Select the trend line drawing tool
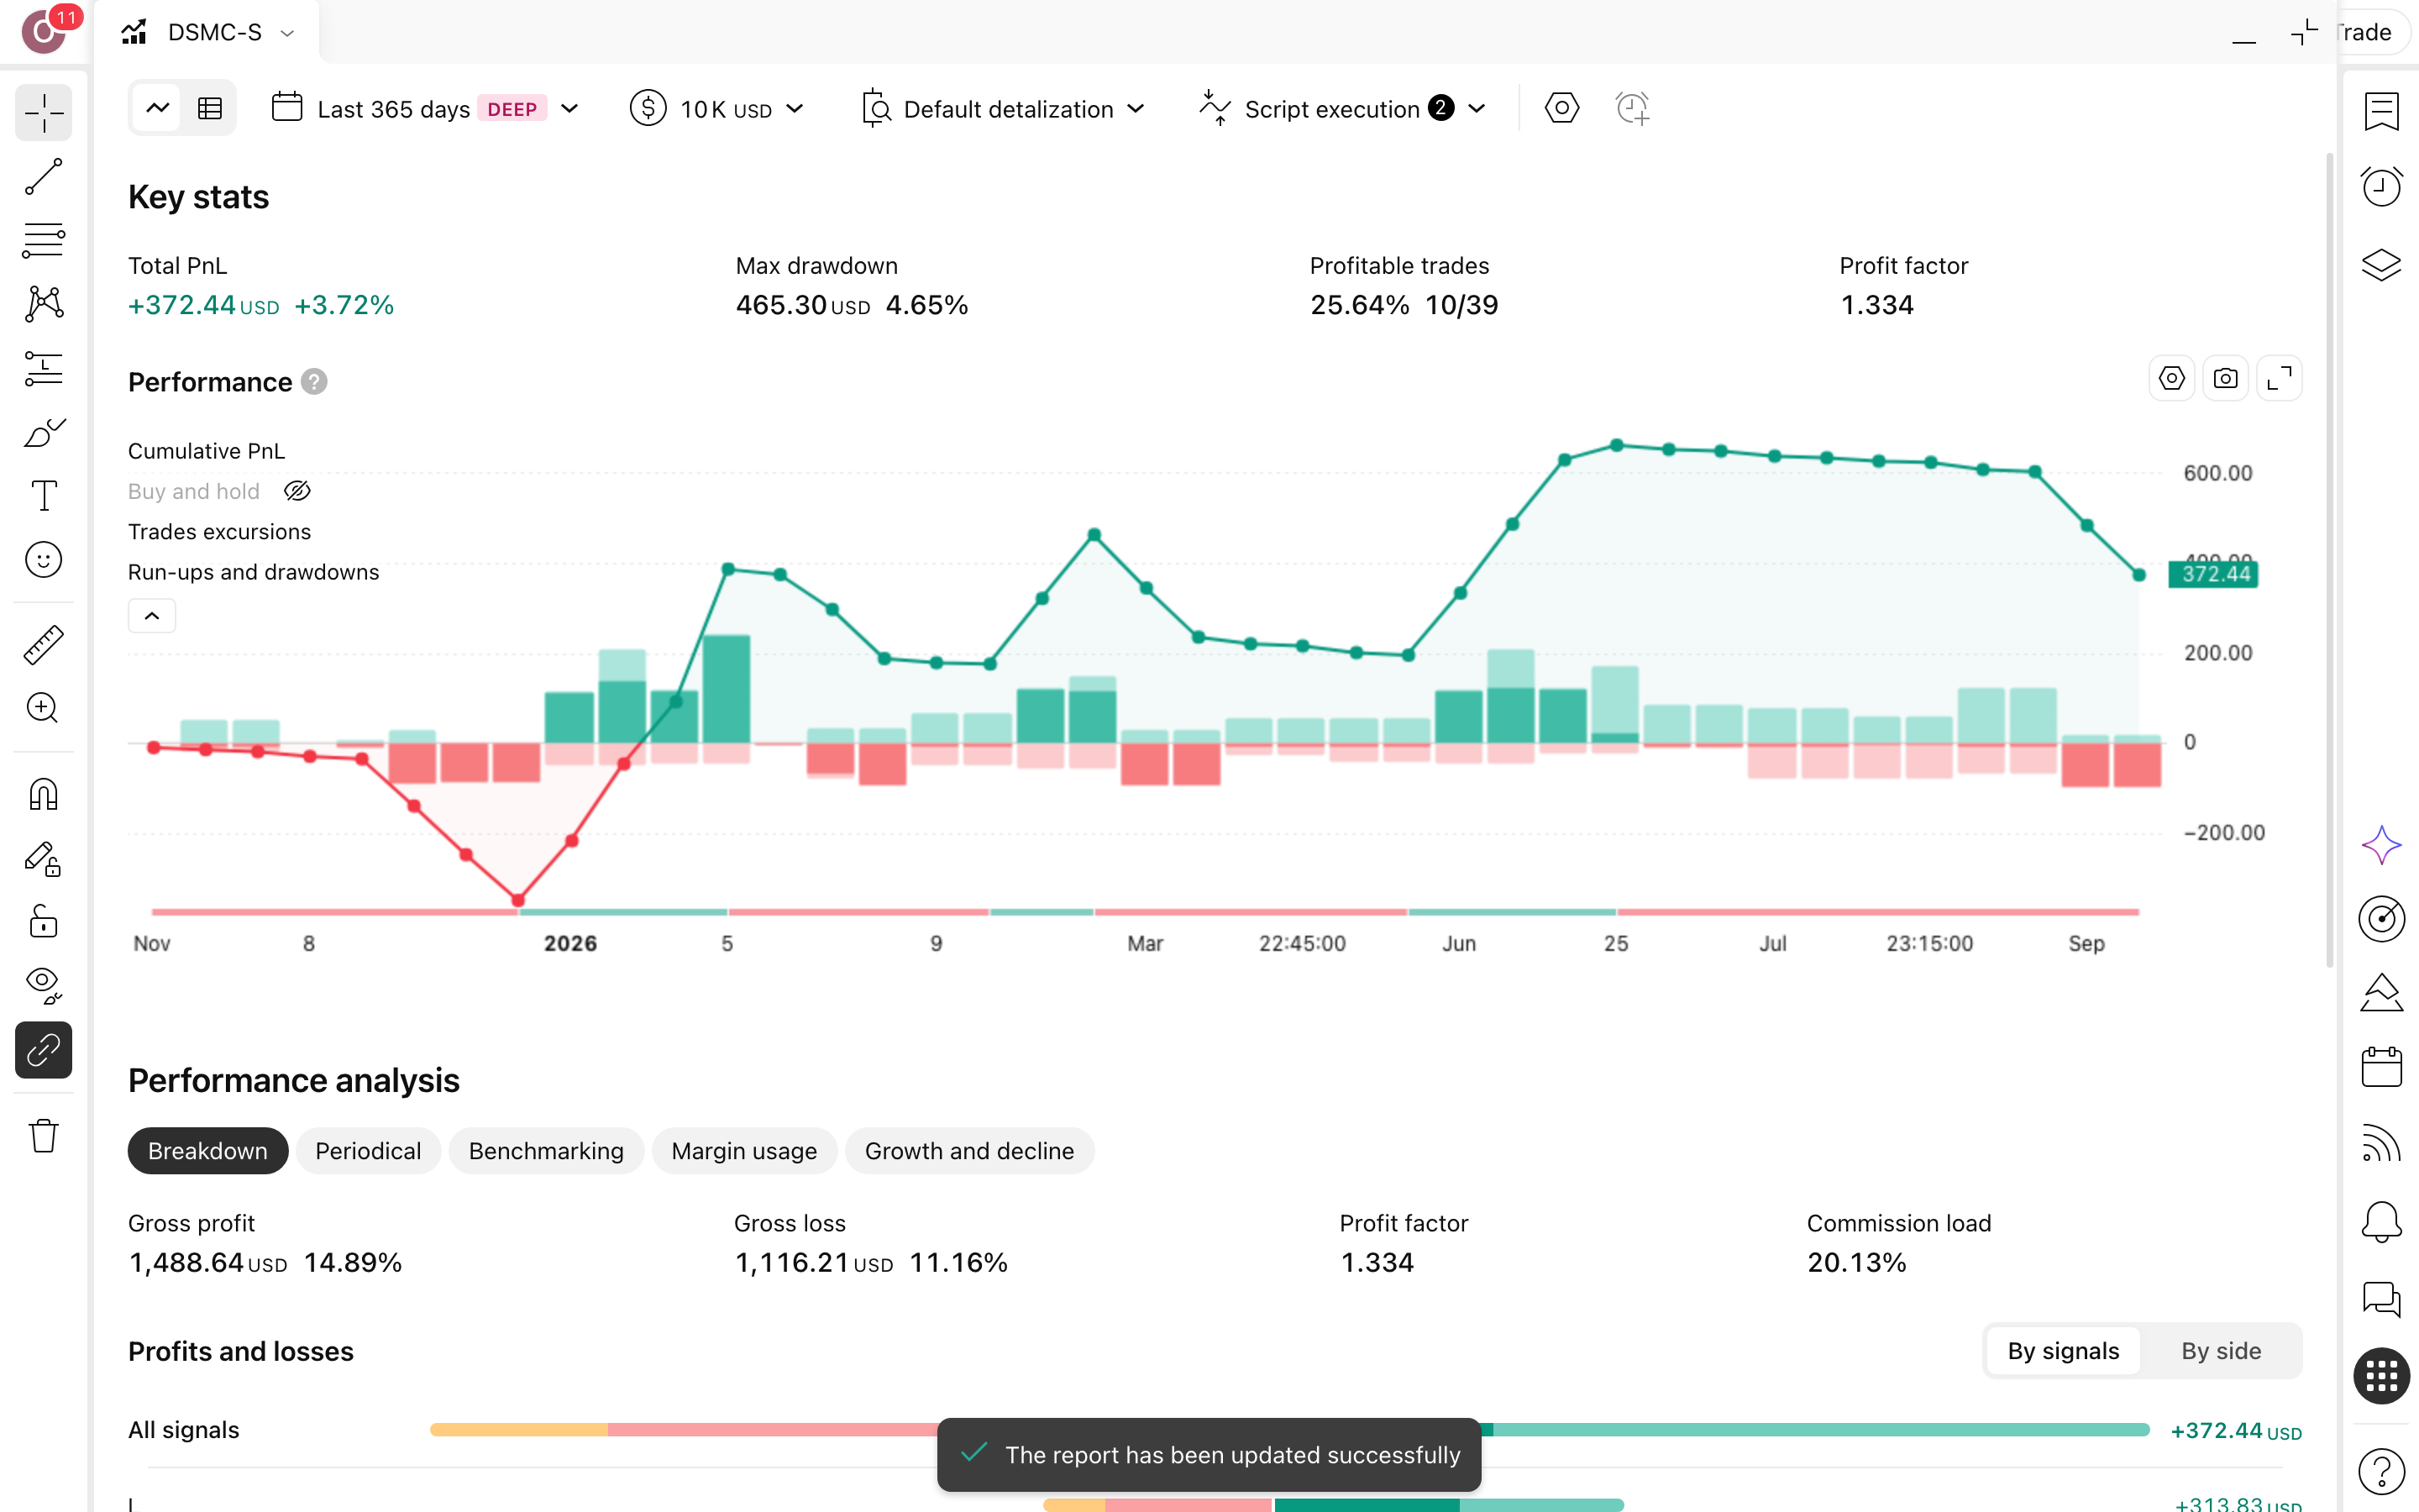 (x=43, y=176)
